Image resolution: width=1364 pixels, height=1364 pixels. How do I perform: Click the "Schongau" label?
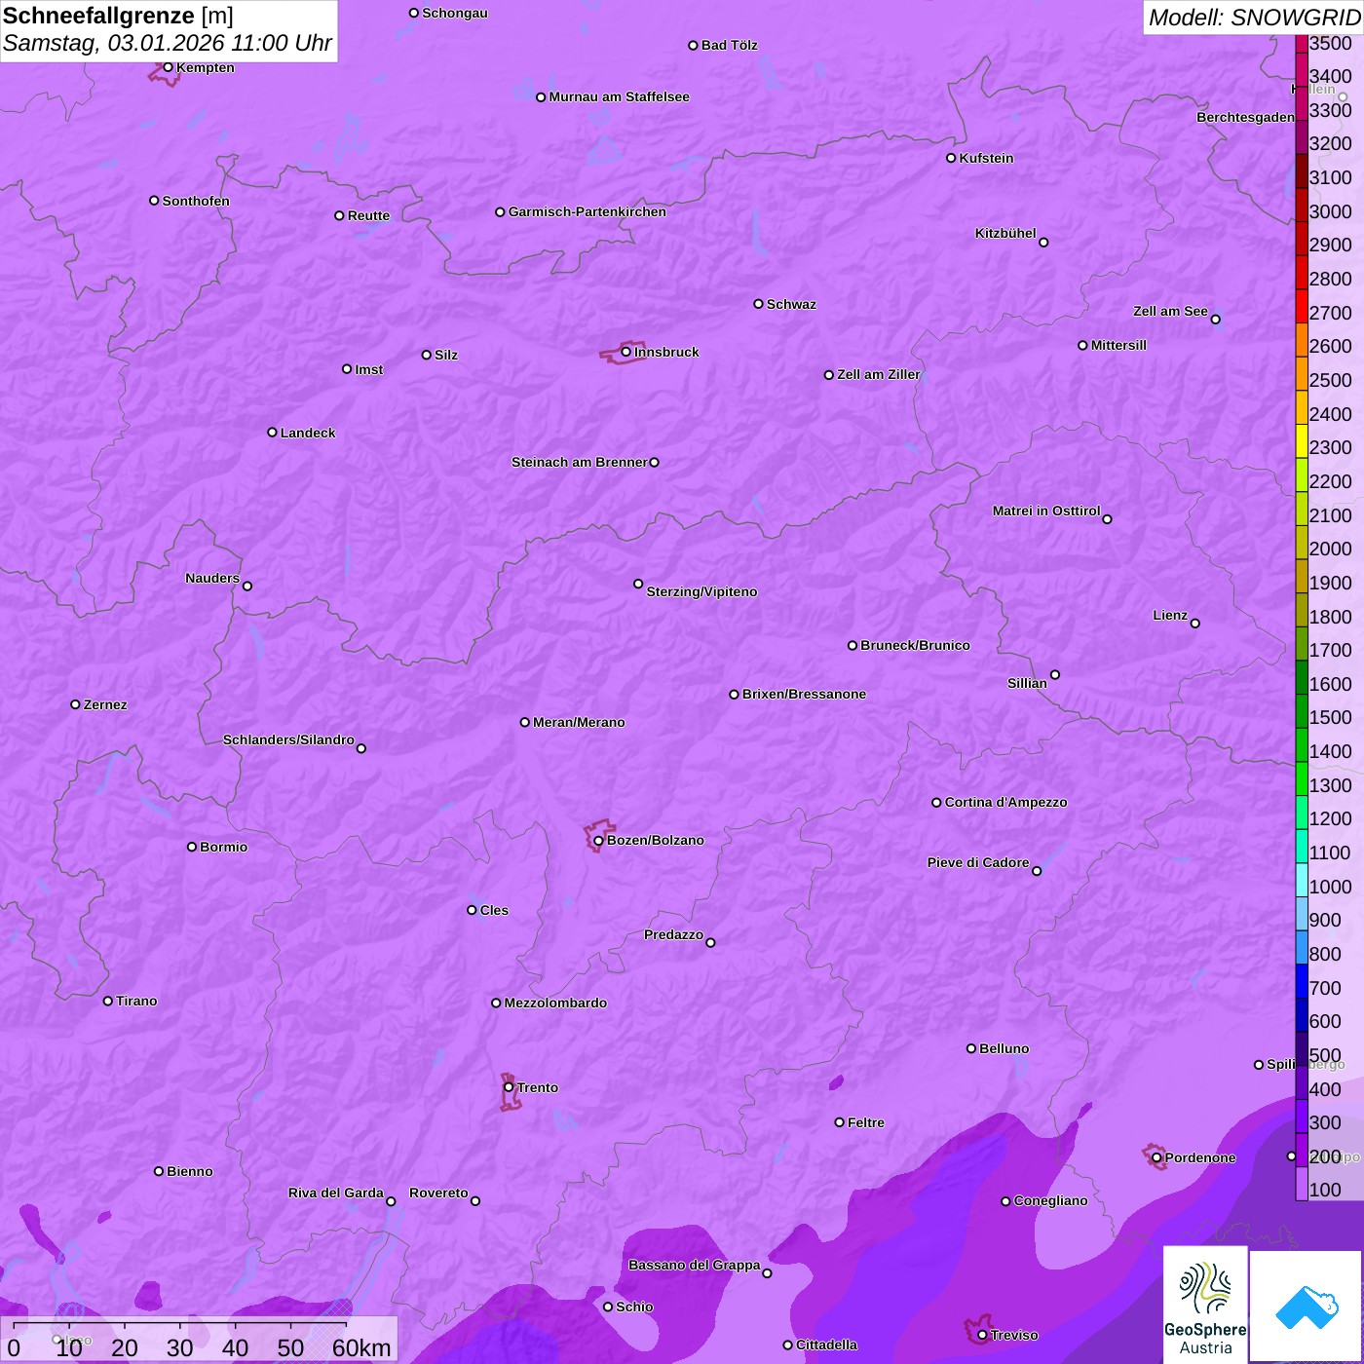point(455,13)
